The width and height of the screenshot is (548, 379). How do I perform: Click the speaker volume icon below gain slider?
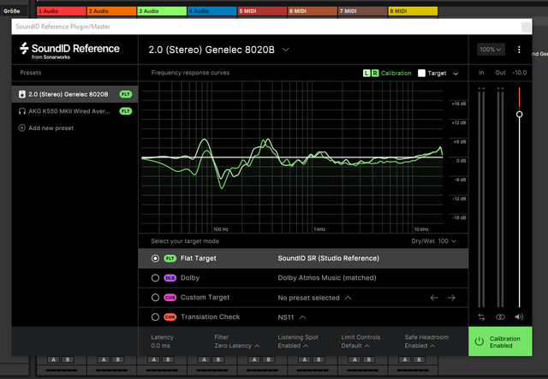(x=519, y=317)
